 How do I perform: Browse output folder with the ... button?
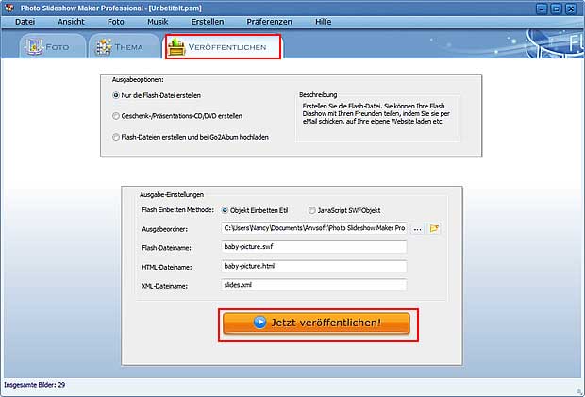point(417,228)
